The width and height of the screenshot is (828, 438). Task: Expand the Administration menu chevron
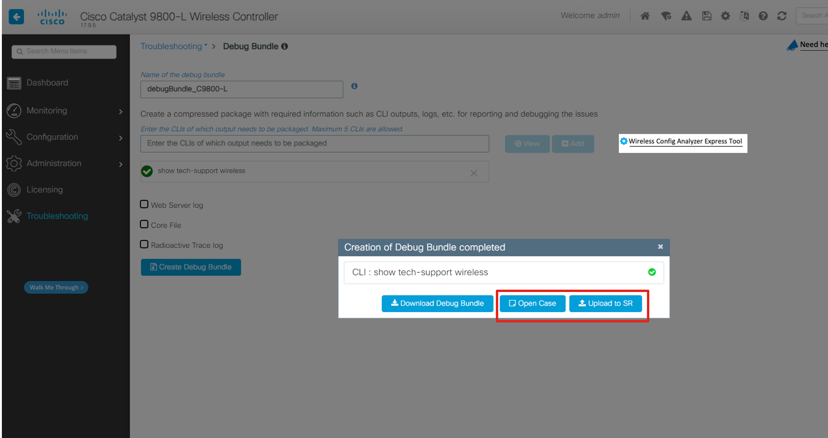(121, 164)
